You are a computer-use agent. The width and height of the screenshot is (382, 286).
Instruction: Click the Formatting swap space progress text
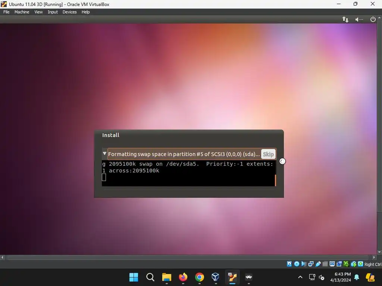184,154
